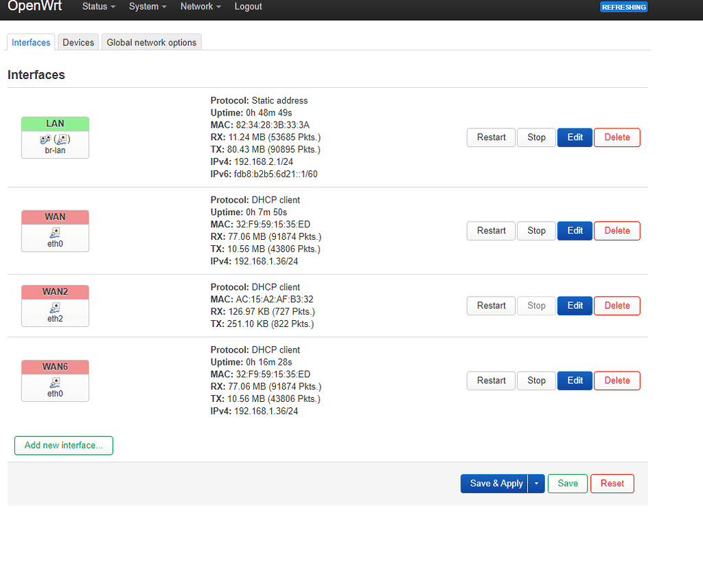Open the Network dropdown menu
The height and width of the screenshot is (575, 703).
coord(200,7)
